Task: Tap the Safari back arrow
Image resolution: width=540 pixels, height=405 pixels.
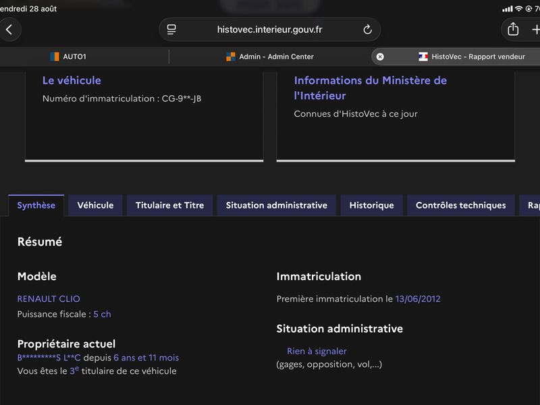Action: 9,30
